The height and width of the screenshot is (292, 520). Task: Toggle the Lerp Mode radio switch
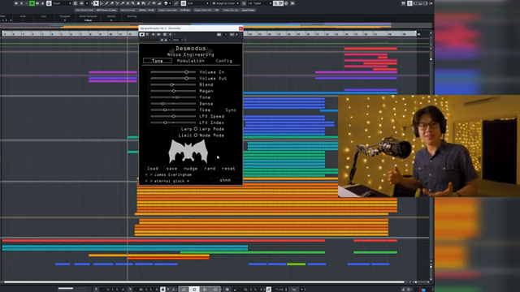[196, 129]
